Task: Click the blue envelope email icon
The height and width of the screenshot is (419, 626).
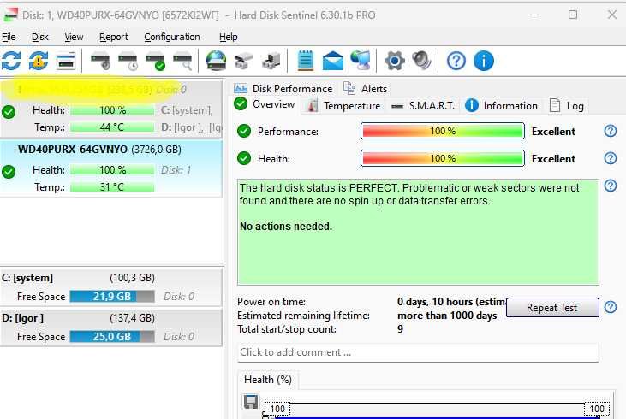Action: [x=332, y=61]
